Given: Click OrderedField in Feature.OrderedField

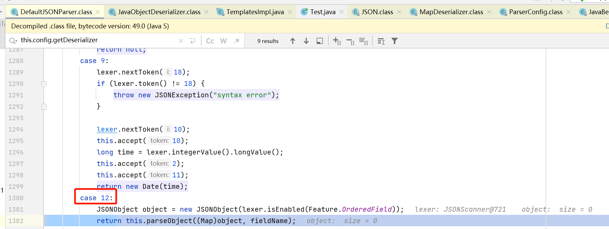Looking at the screenshot, I should coord(367,209).
